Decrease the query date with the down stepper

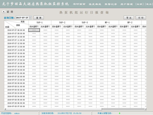point(30,19)
